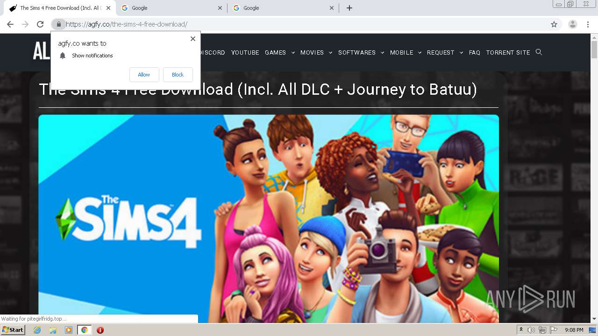Block notifications from agfy.co

point(178,75)
